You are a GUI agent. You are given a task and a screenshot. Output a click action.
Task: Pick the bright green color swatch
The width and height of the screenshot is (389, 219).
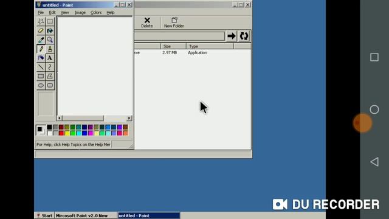(73, 133)
